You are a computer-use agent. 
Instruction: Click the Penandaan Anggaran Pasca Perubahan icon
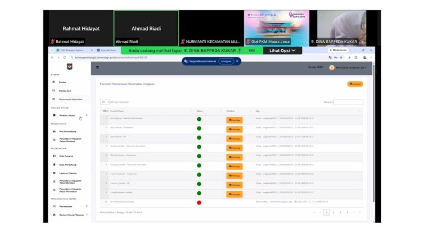pos(54,190)
